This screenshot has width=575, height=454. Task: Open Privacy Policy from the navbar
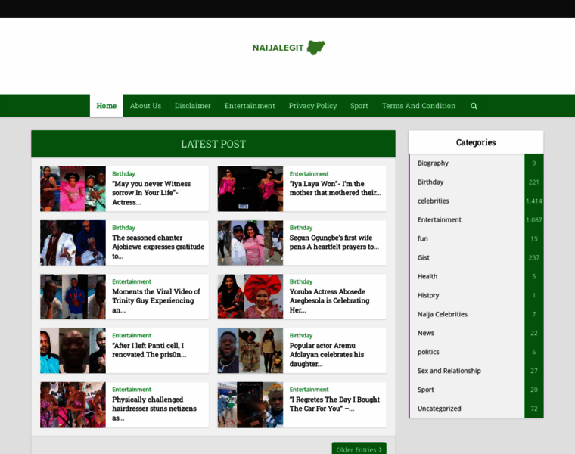tap(312, 106)
